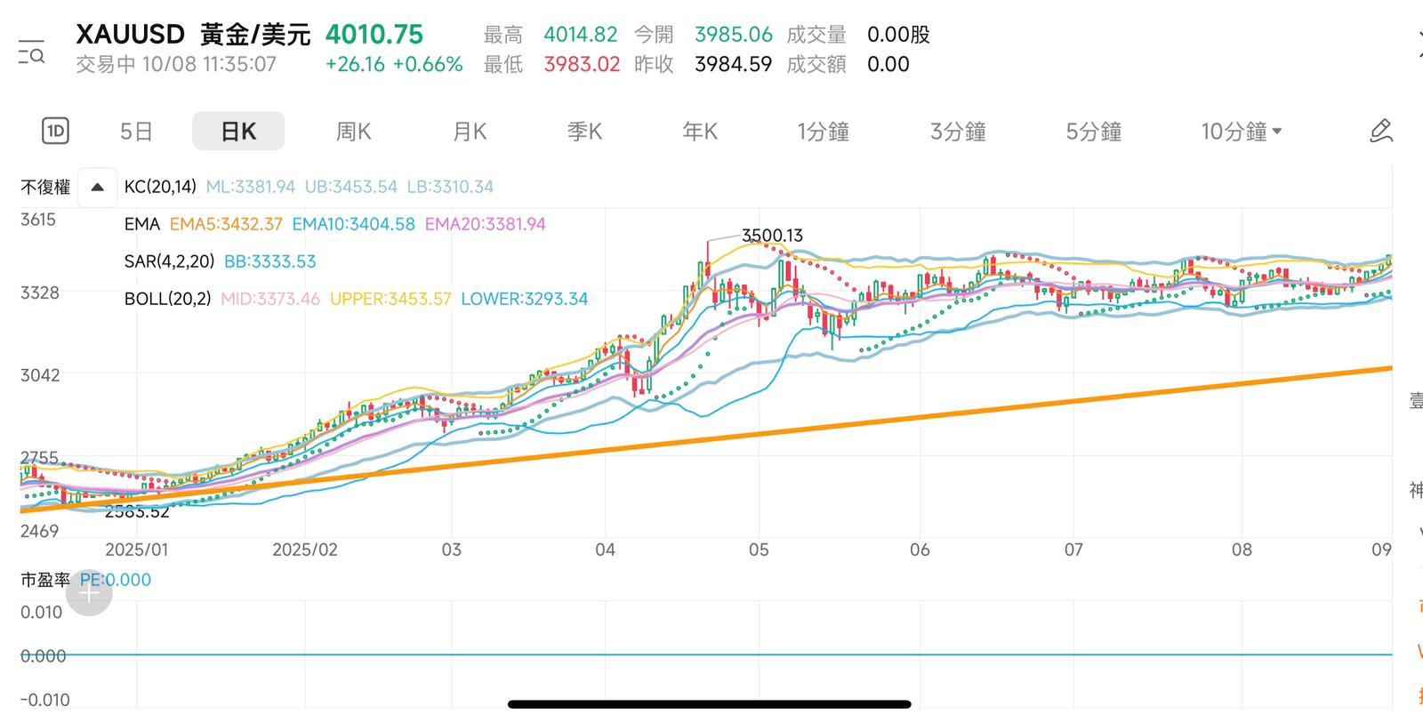Switch to the 5日 chart tab
Image resolution: width=1423 pixels, height=722 pixels.
click(136, 132)
